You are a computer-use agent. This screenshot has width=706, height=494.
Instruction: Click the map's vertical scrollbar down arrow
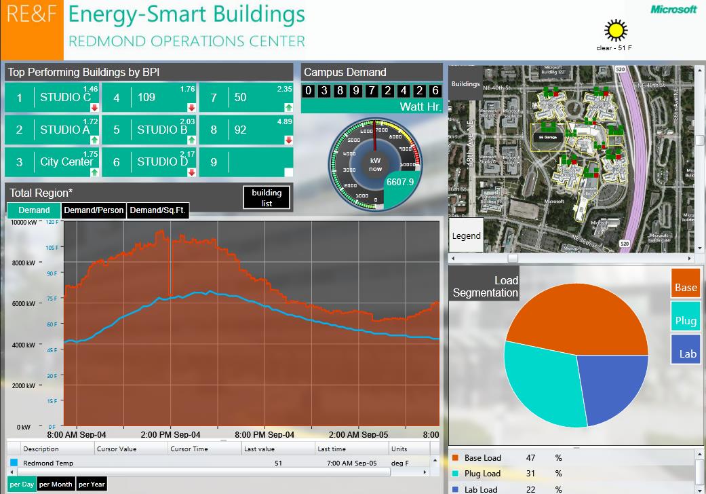point(700,248)
